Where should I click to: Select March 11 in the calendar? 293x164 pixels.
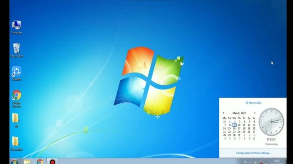point(244,125)
